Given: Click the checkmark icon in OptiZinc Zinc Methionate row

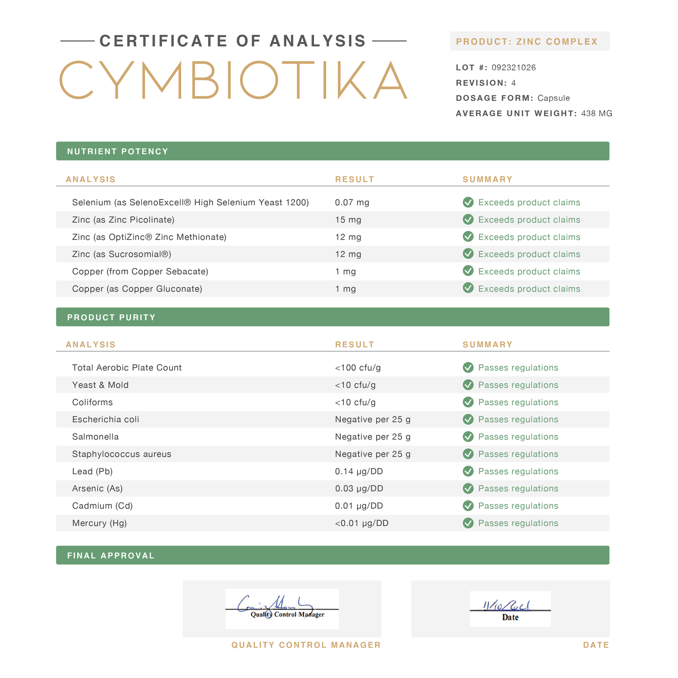Looking at the screenshot, I should [468, 237].
